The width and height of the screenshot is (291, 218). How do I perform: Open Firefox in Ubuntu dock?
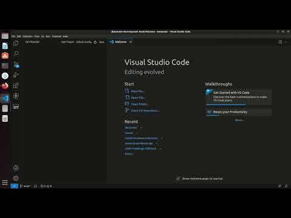5,86
